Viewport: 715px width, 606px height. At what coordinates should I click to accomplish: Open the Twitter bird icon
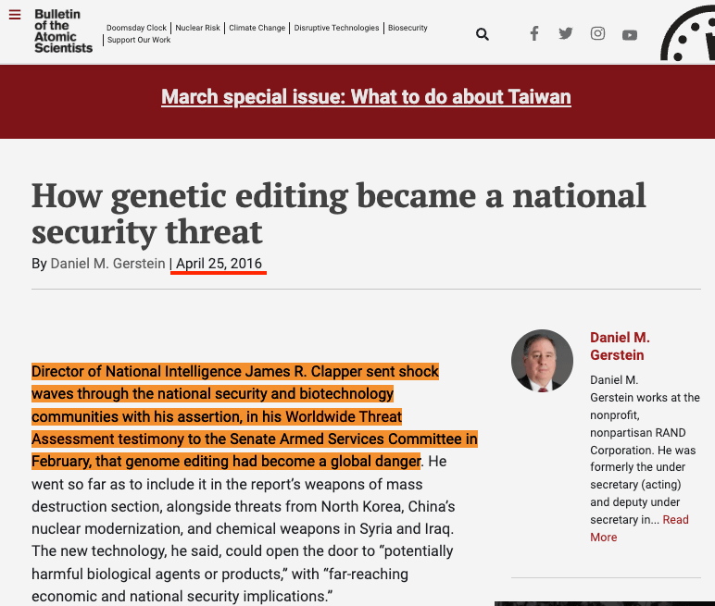[566, 34]
